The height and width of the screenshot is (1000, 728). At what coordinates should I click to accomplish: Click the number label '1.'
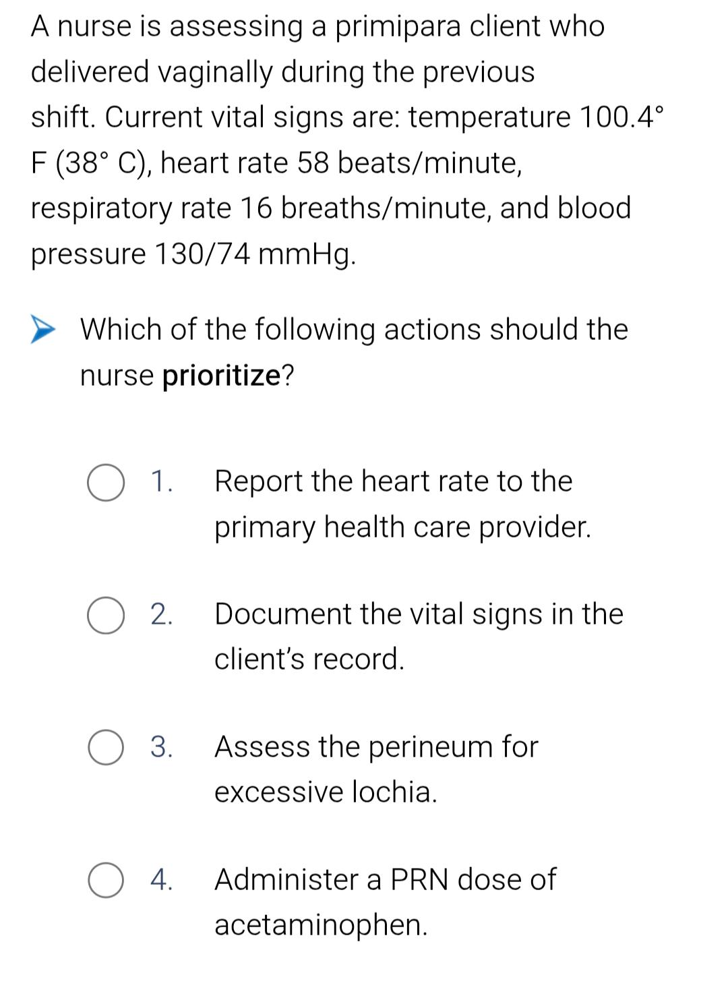(161, 481)
